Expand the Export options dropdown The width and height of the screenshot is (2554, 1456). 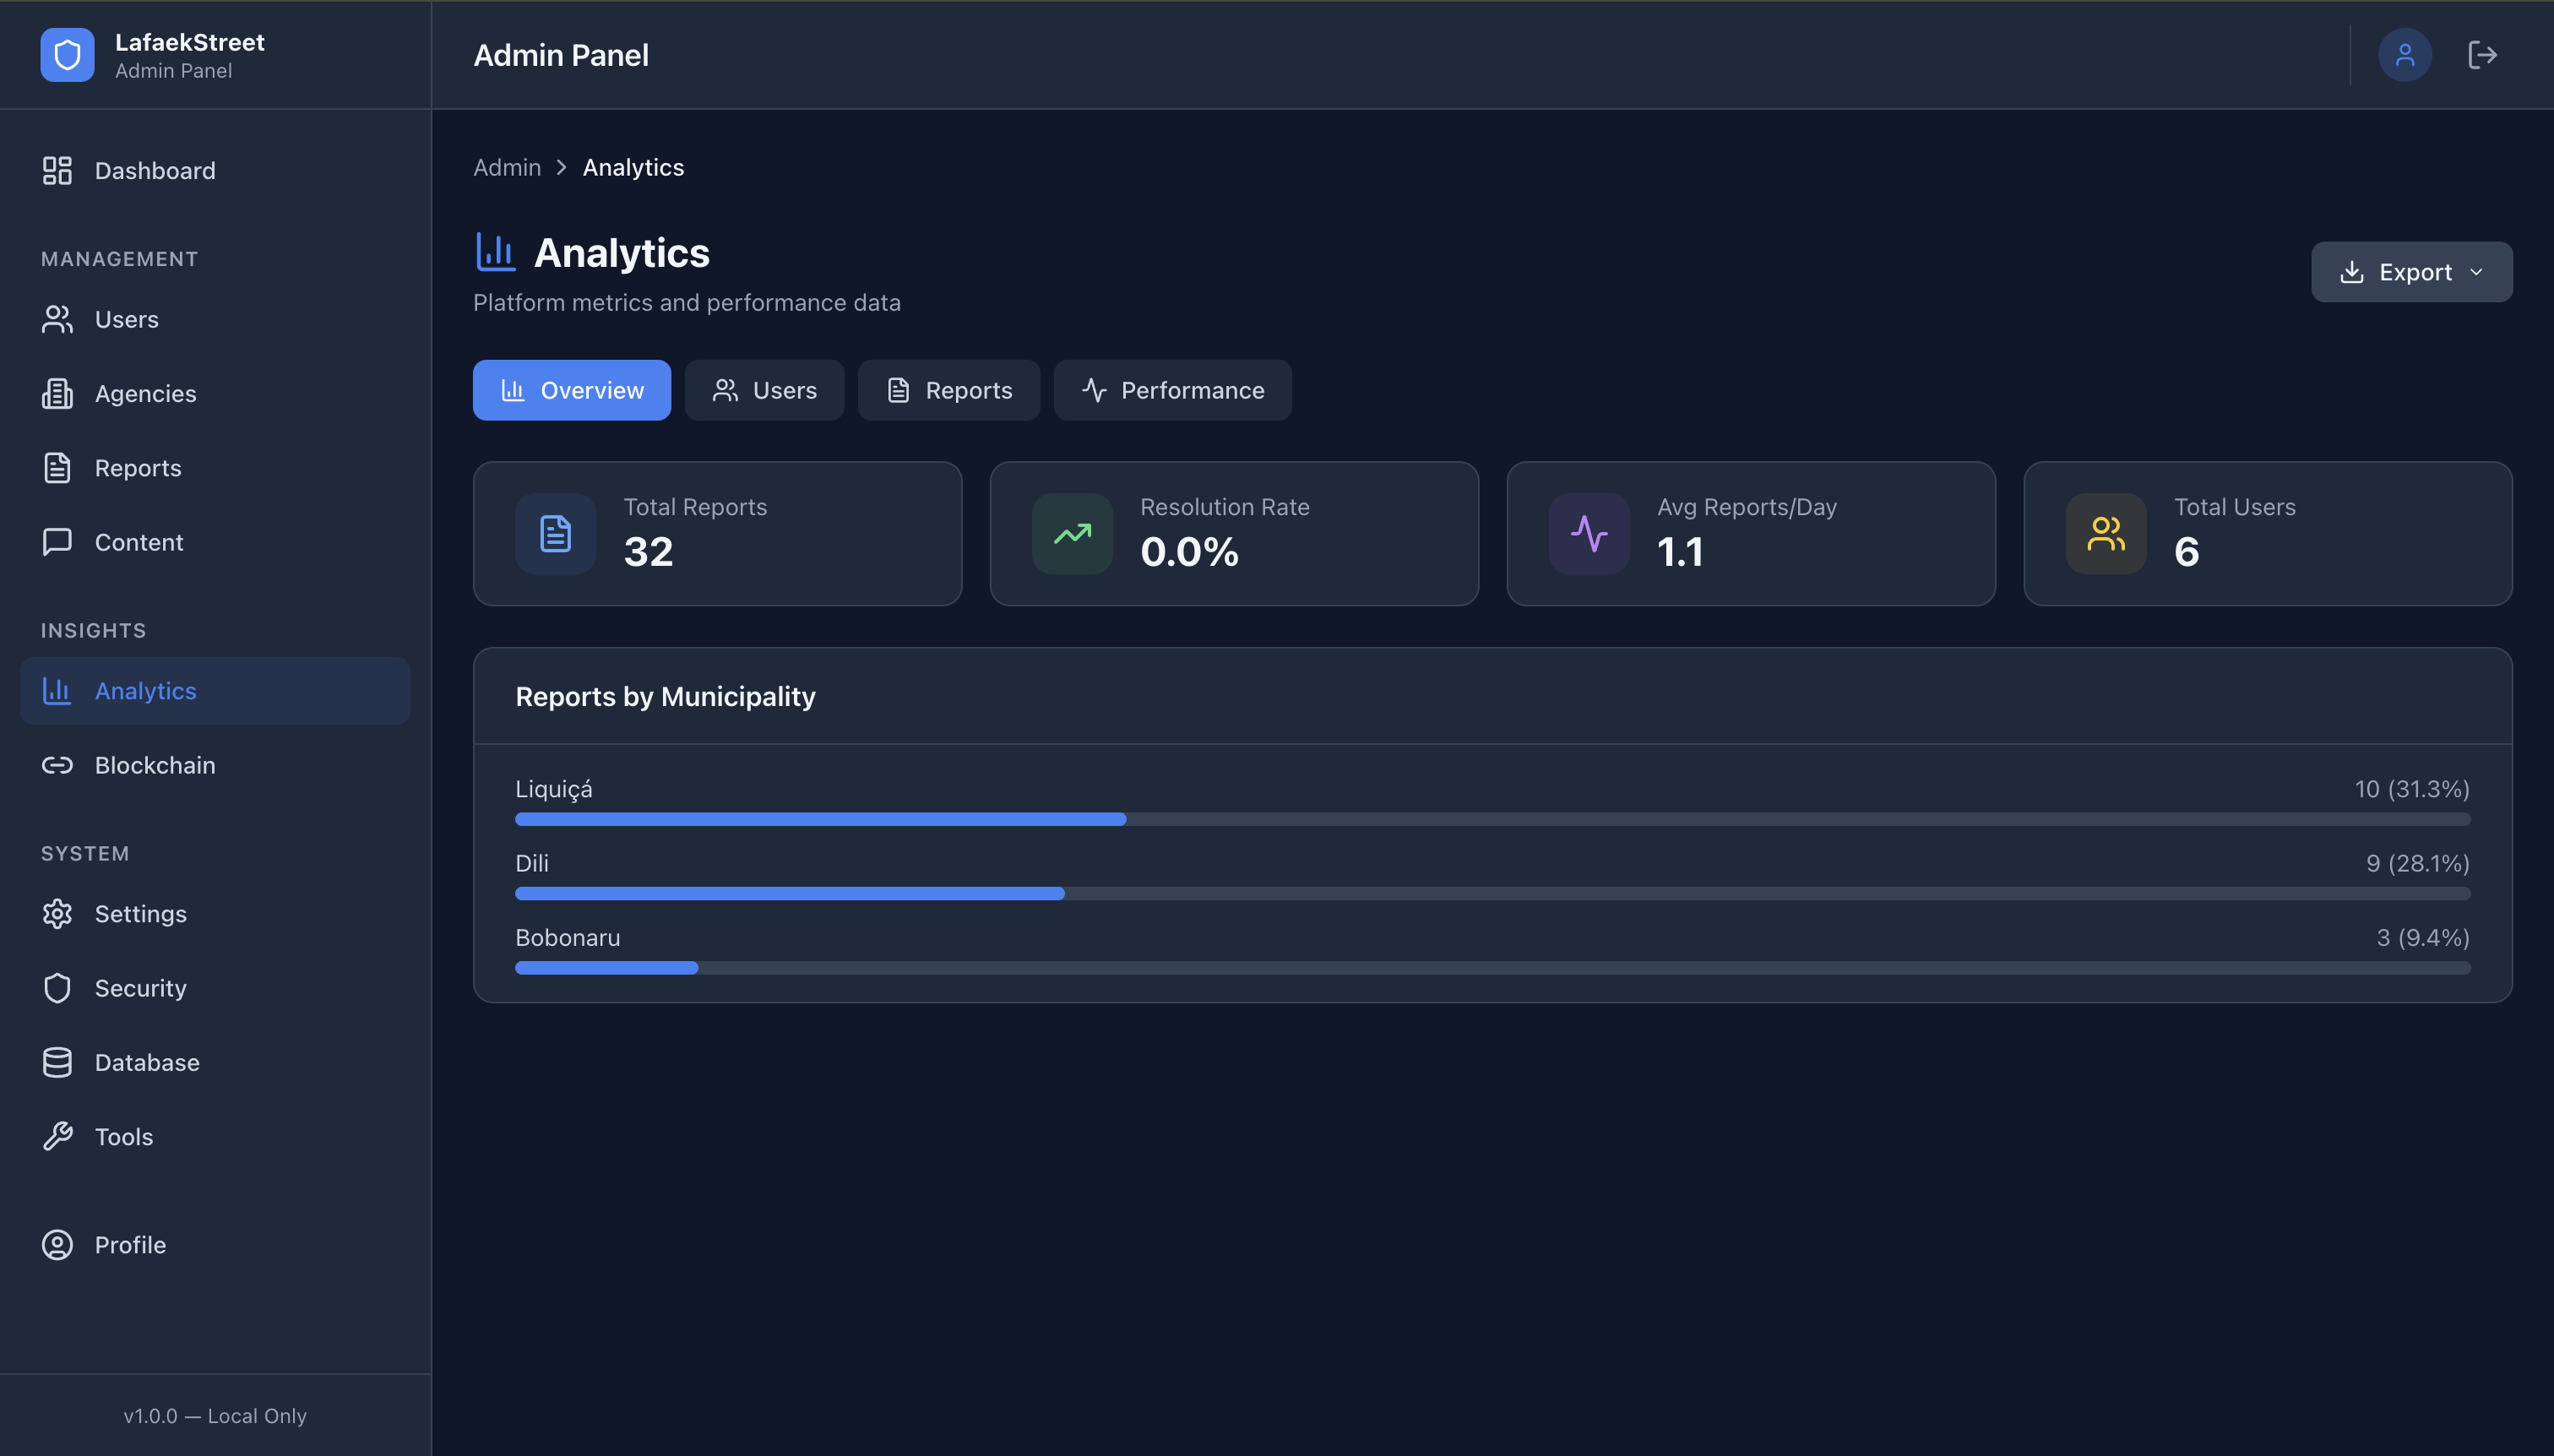coord(2477,271)
